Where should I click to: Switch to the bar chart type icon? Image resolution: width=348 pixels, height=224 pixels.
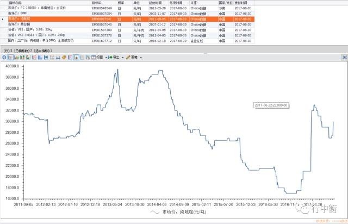point(16,57)
